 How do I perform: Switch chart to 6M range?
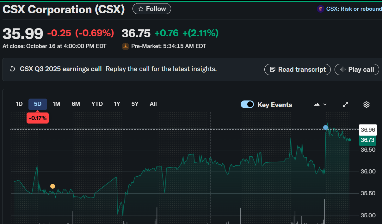[x=76, y=104]
